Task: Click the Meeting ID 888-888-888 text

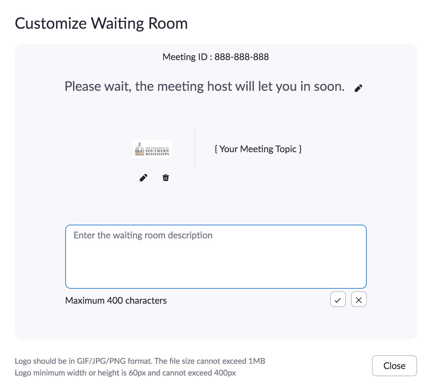Action: [x=216, y=57]
